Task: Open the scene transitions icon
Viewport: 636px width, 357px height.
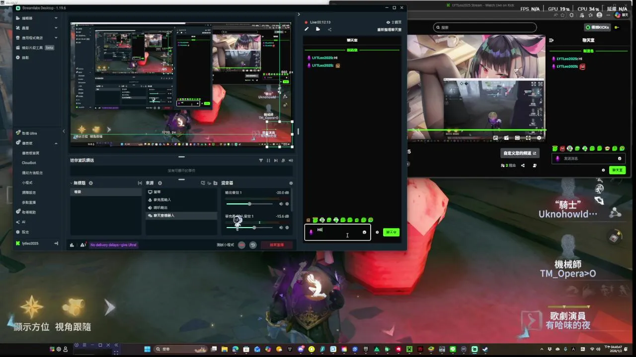Action: (x=140, y=183)
